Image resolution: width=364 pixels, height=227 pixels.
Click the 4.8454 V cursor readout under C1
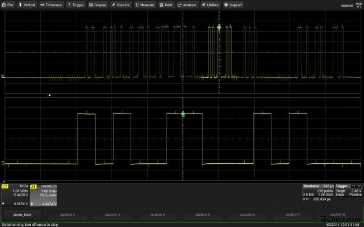[x=21, y=204]
